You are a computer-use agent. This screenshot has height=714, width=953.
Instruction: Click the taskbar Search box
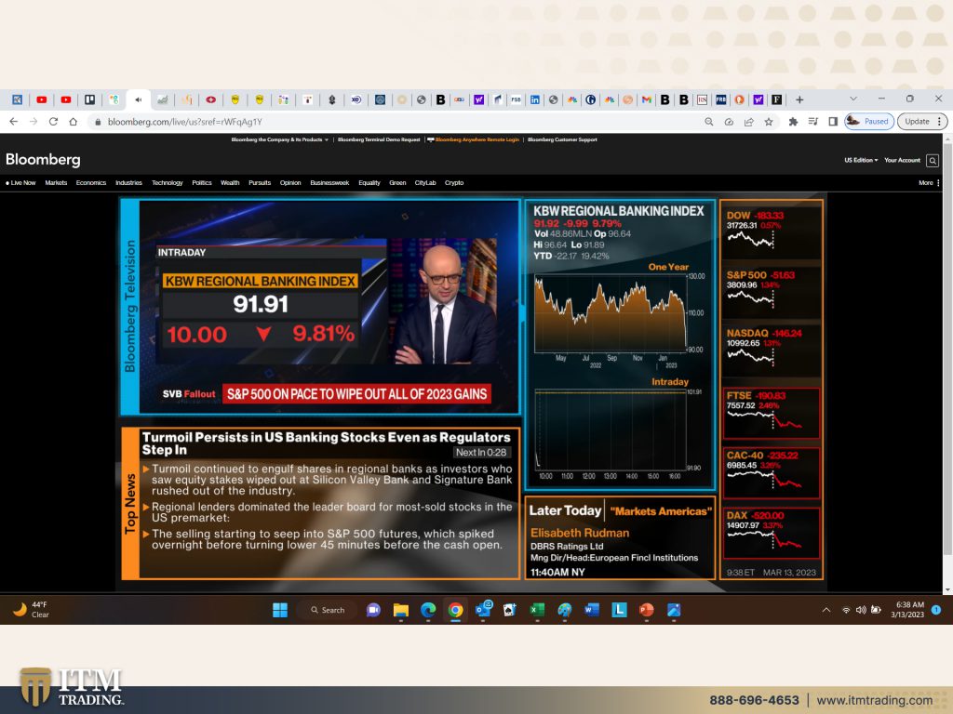tap(329, 610)
